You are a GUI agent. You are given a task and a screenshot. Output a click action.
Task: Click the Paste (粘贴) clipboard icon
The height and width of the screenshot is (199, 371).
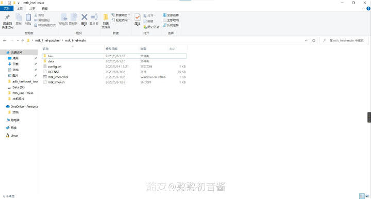coord(28,18)
